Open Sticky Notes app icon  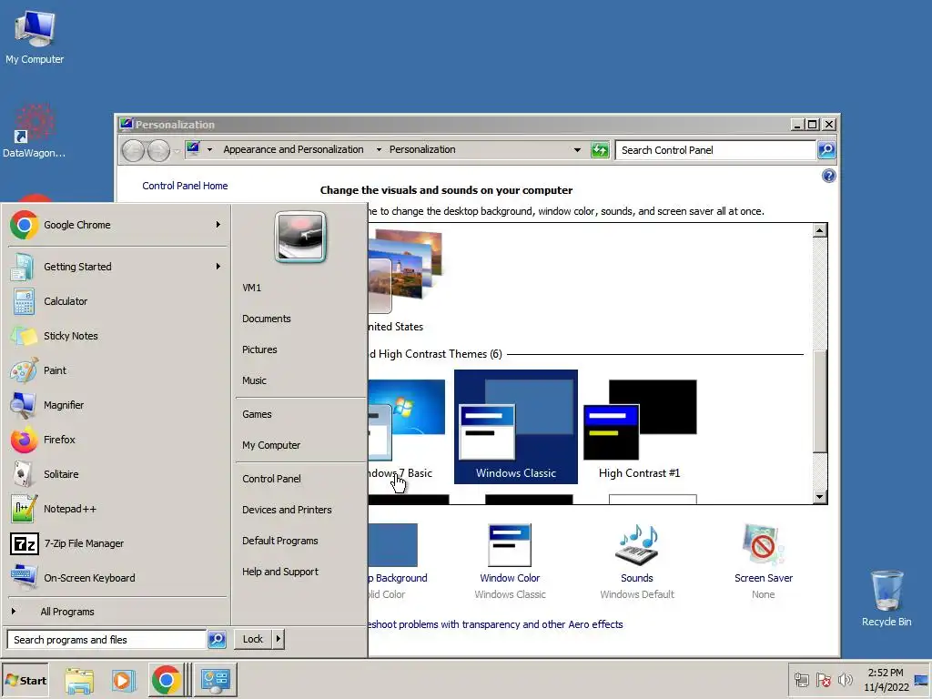(x=24, y=336)
